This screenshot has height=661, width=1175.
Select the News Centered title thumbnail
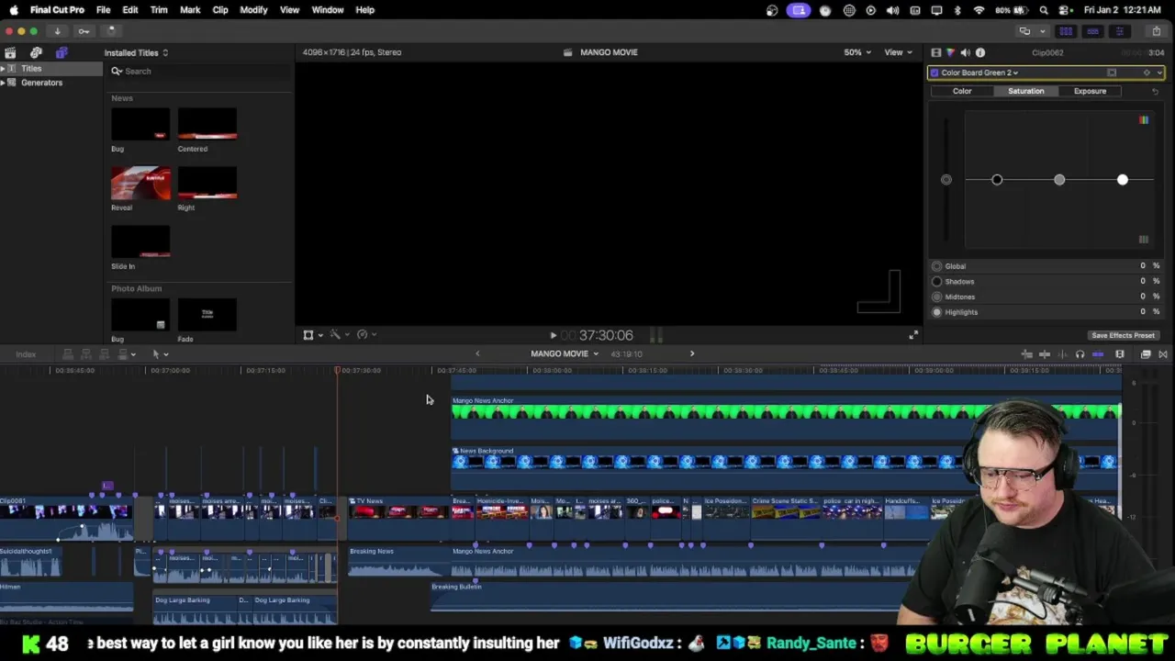point(207,124)
